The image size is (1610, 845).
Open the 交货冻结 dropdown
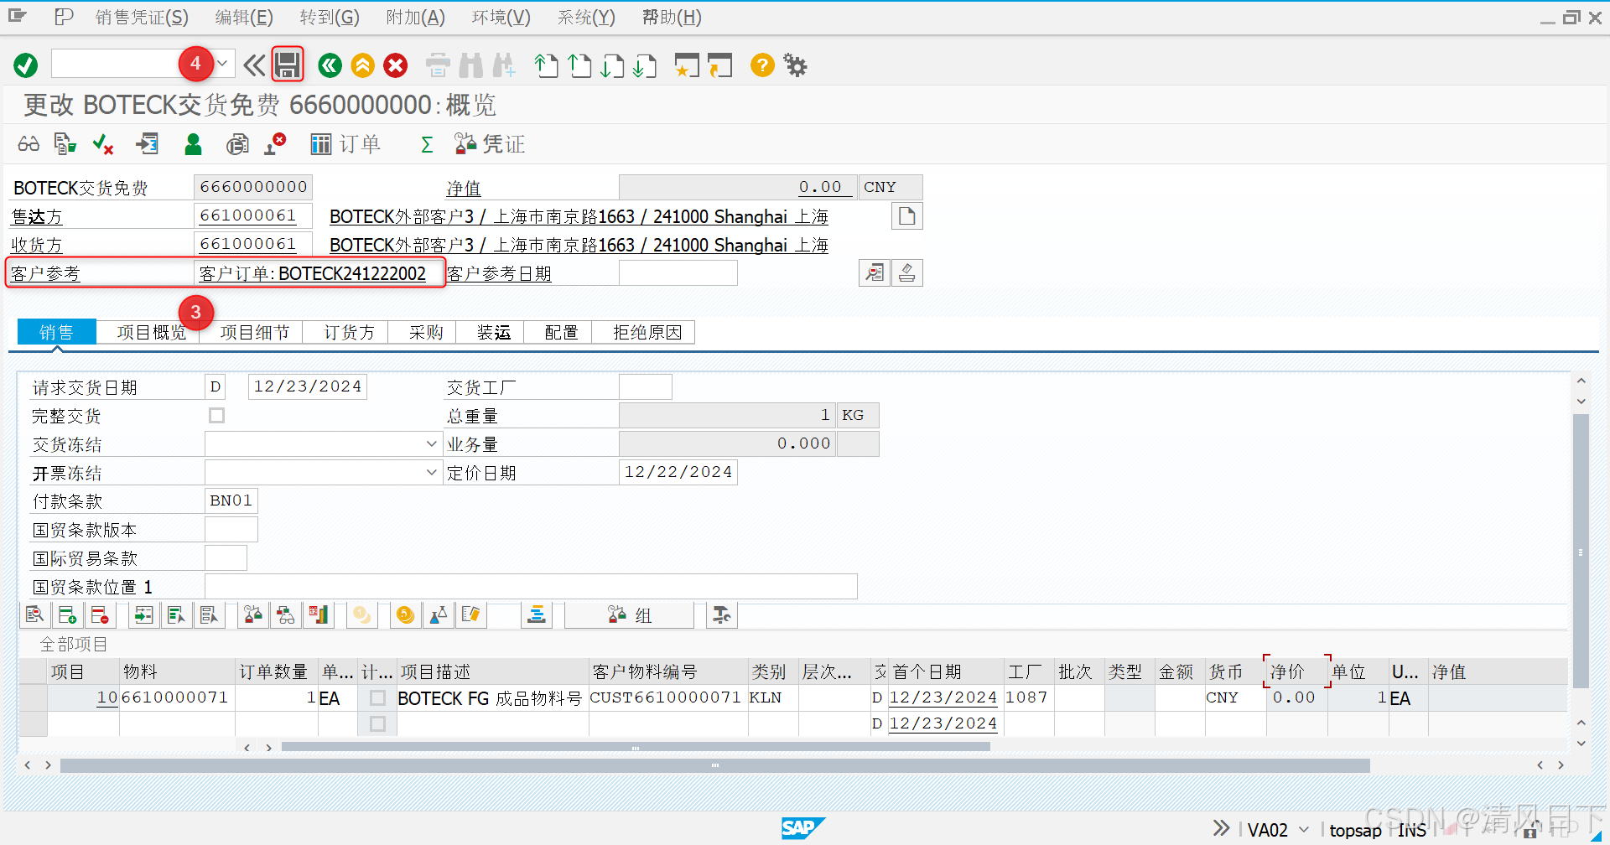431,443
